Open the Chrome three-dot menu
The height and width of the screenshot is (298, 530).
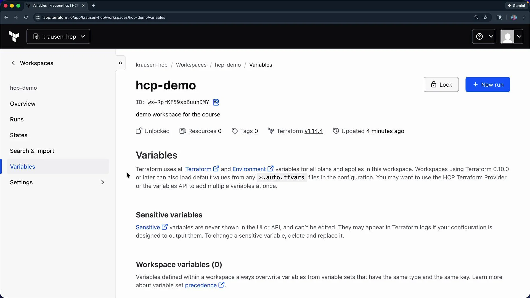pyautogui.click(x=524, y=17)
